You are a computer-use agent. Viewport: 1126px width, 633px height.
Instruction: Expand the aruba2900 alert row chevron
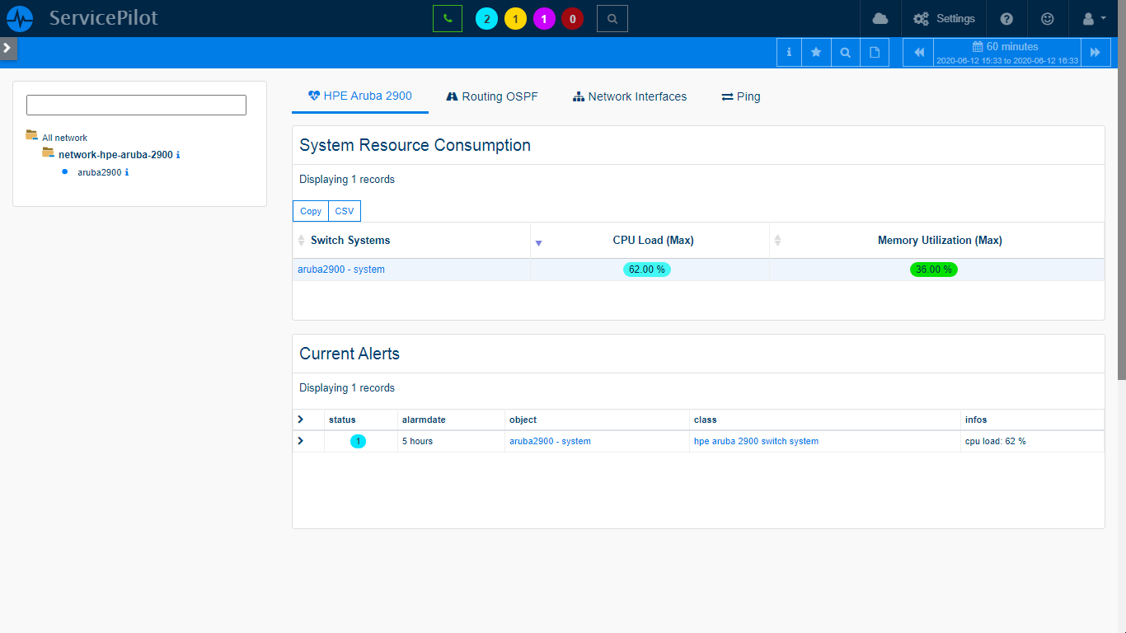pos(300,441)
